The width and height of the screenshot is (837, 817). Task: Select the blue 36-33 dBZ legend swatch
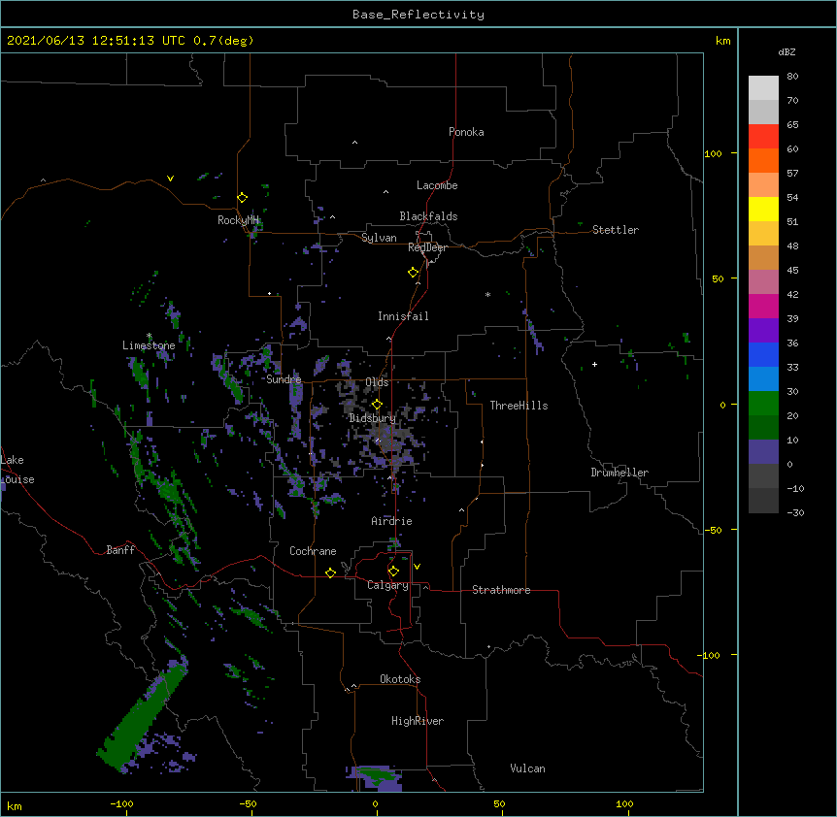click(x=763, y=354)
